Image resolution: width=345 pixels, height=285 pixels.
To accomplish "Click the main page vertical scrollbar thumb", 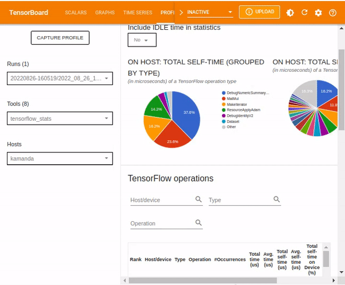I will (342, 90).
